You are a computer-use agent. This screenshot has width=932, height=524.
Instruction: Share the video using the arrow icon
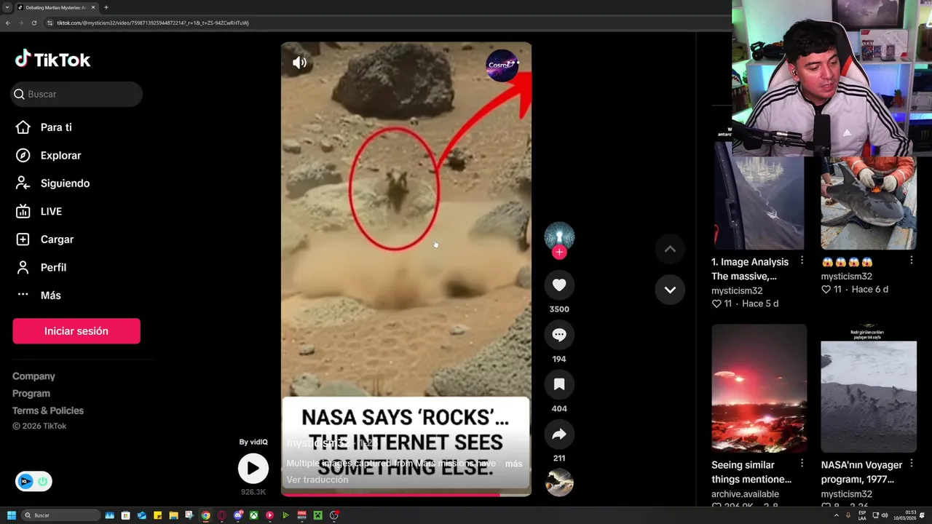tap(559, 434)
